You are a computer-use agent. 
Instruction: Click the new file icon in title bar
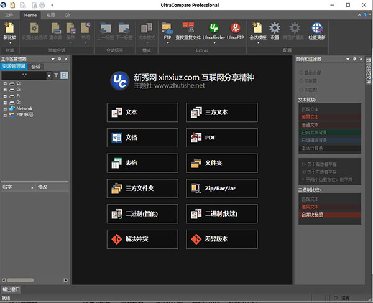(x=12, y=5)
